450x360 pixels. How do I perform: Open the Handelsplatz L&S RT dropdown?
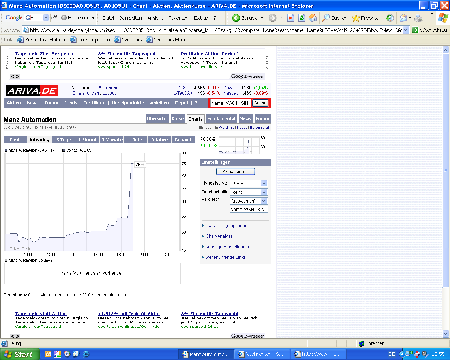249,183
